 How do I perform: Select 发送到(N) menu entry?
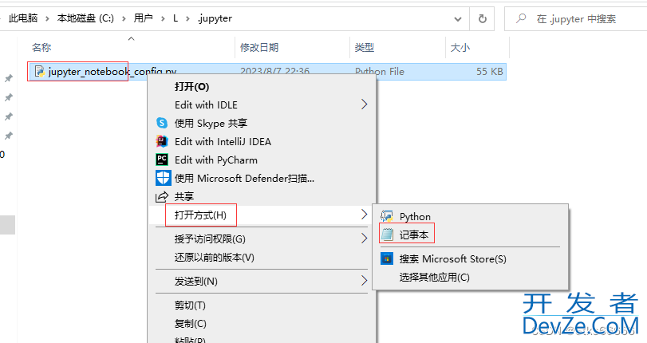pos(196,282)
